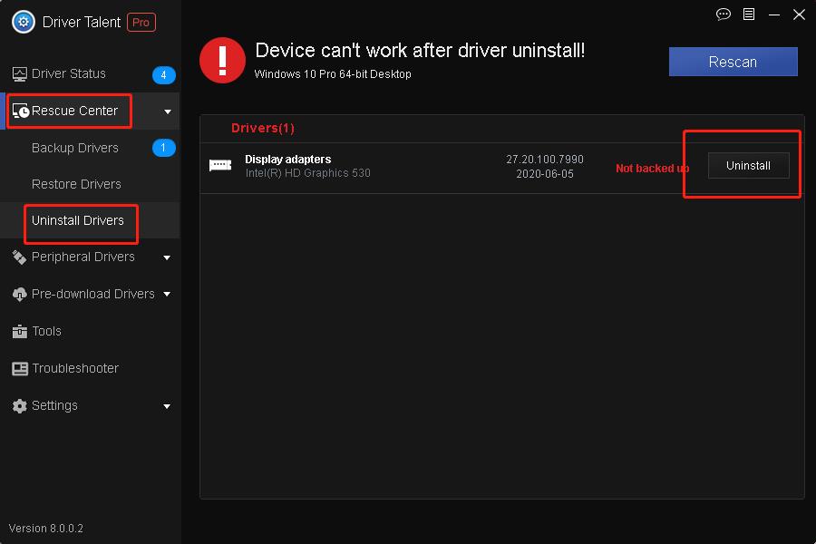Click the Peripheral Drivers plug icon
The height and width of the screenshot is (544, 816).
[19, 257]
